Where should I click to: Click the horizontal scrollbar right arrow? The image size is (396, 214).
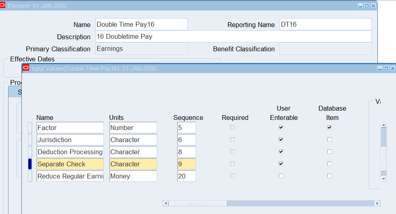click(377, 203)
